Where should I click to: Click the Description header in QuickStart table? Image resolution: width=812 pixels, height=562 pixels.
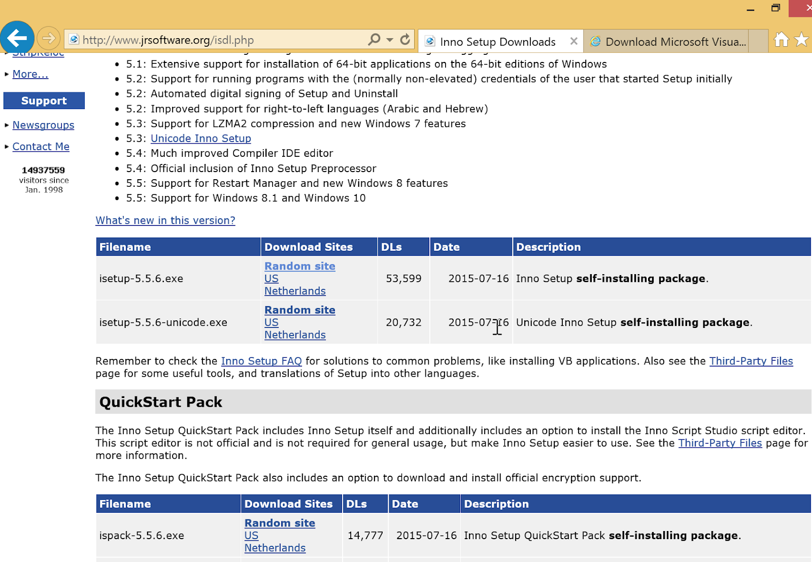[x=636, y=504]
